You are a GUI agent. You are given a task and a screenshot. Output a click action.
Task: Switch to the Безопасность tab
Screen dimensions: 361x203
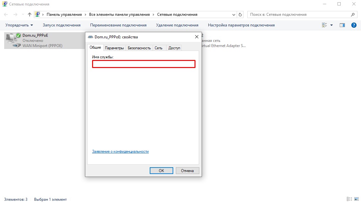point(139,48)
